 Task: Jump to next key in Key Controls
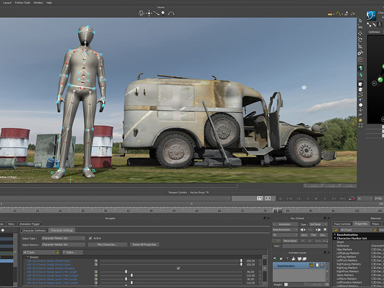pos(318,230)
